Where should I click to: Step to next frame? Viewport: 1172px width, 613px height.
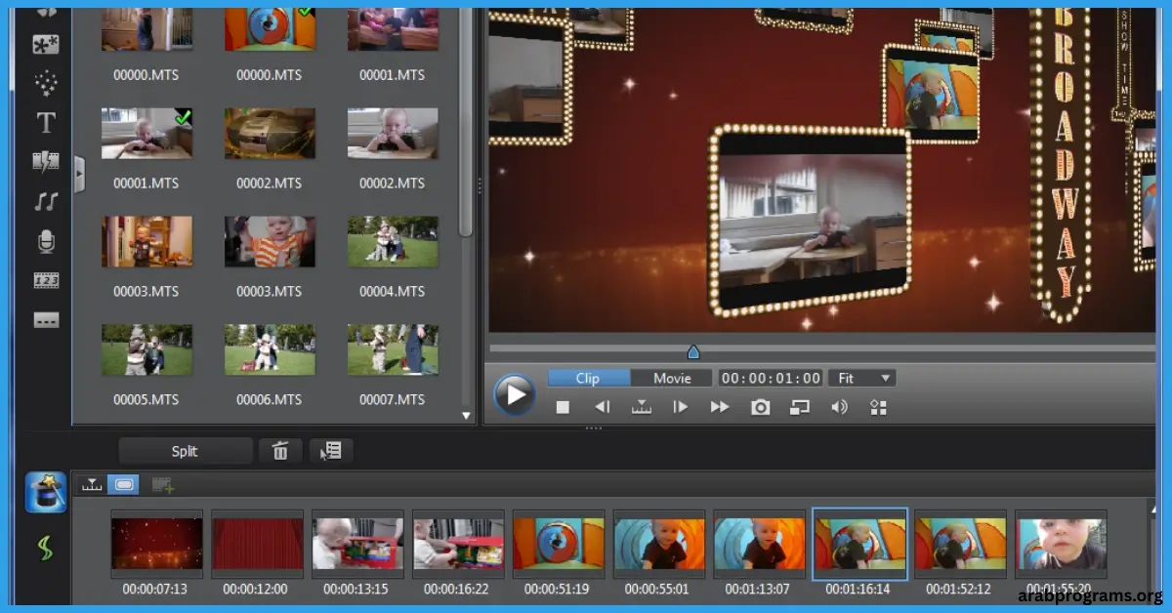click(x=681, y=407)
